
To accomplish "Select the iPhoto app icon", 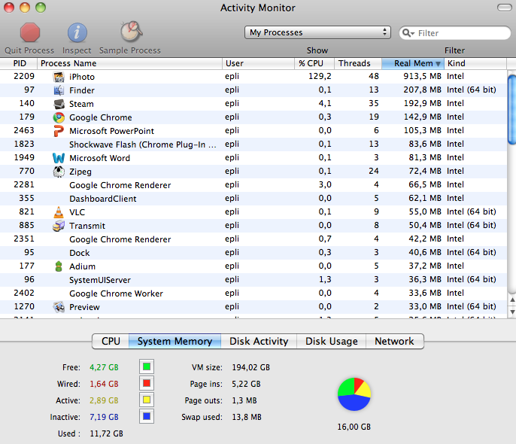I will pyautogui.click(x=59, y=77).
